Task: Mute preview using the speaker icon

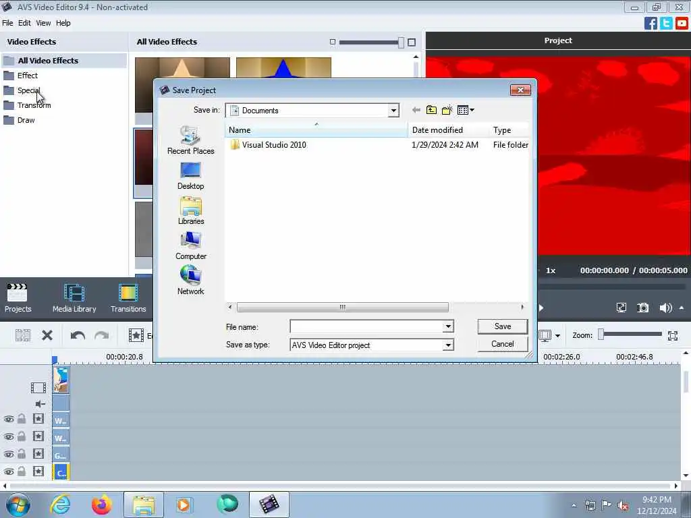Action: (x=665, y=308)
